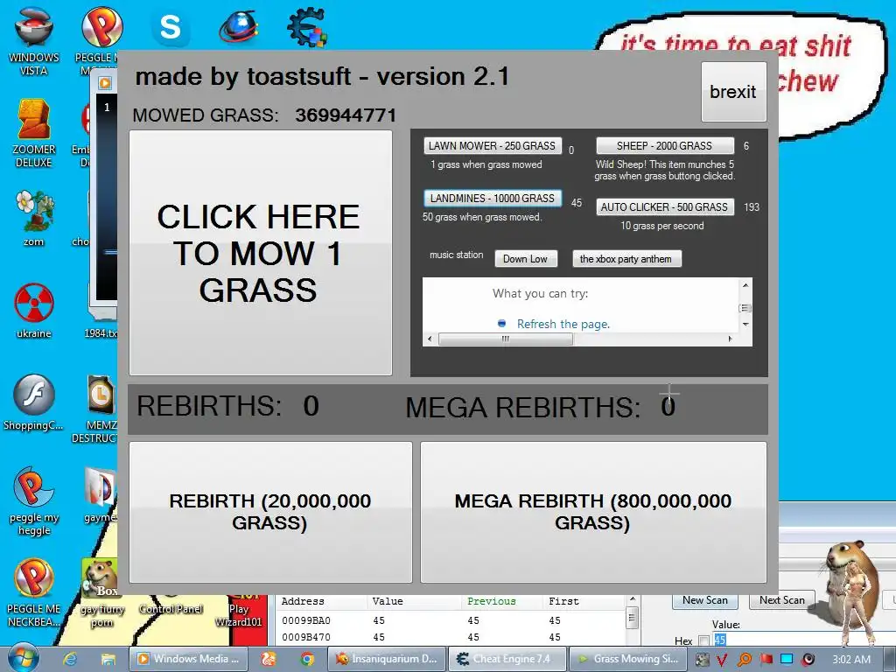Open the 'ukraine' radiation symbol icon

[x=34, y=311]
